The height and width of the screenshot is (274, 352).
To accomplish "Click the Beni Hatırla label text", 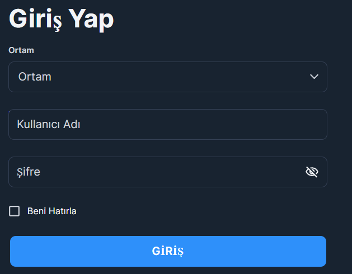I will pos(52,211).
